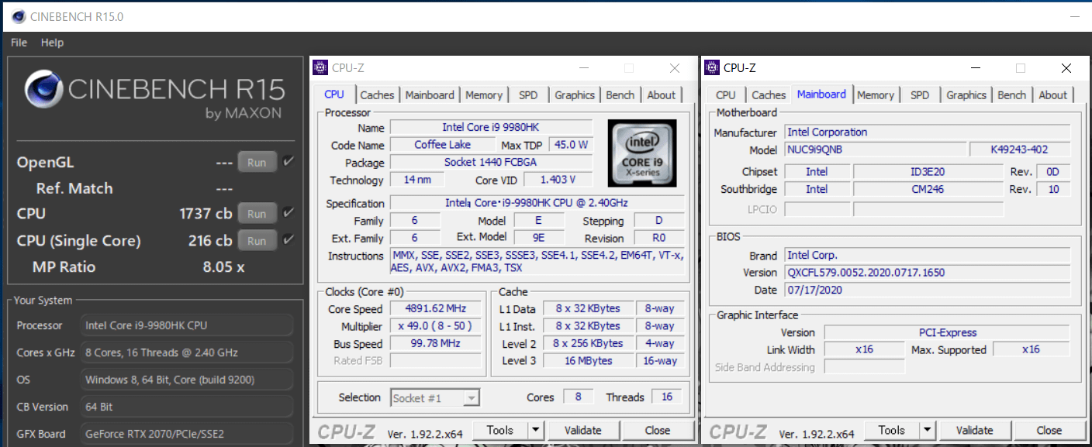The image size is (1092, 447).
Task: Switch to Graphics tab in left CPU-Z window
Action: point(575,95)
